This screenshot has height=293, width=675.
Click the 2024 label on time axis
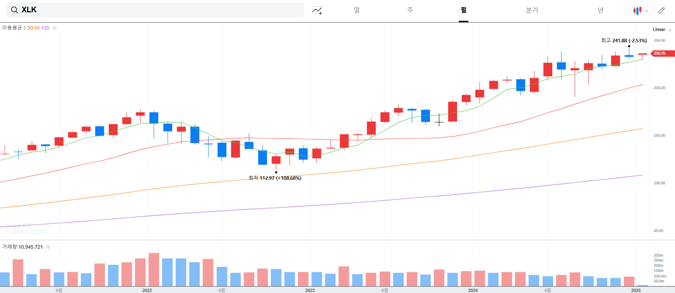pyautogui.click(x=473, y=290)
